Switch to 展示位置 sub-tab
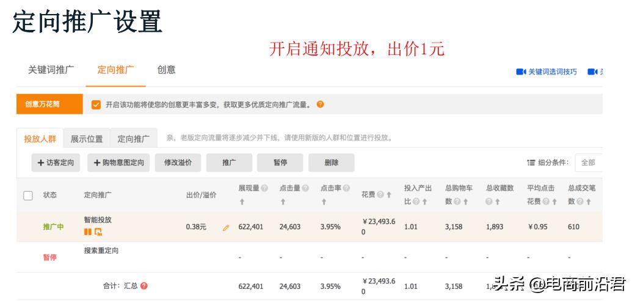This screenshot has width=635, height=301. (x=87, y=139)
